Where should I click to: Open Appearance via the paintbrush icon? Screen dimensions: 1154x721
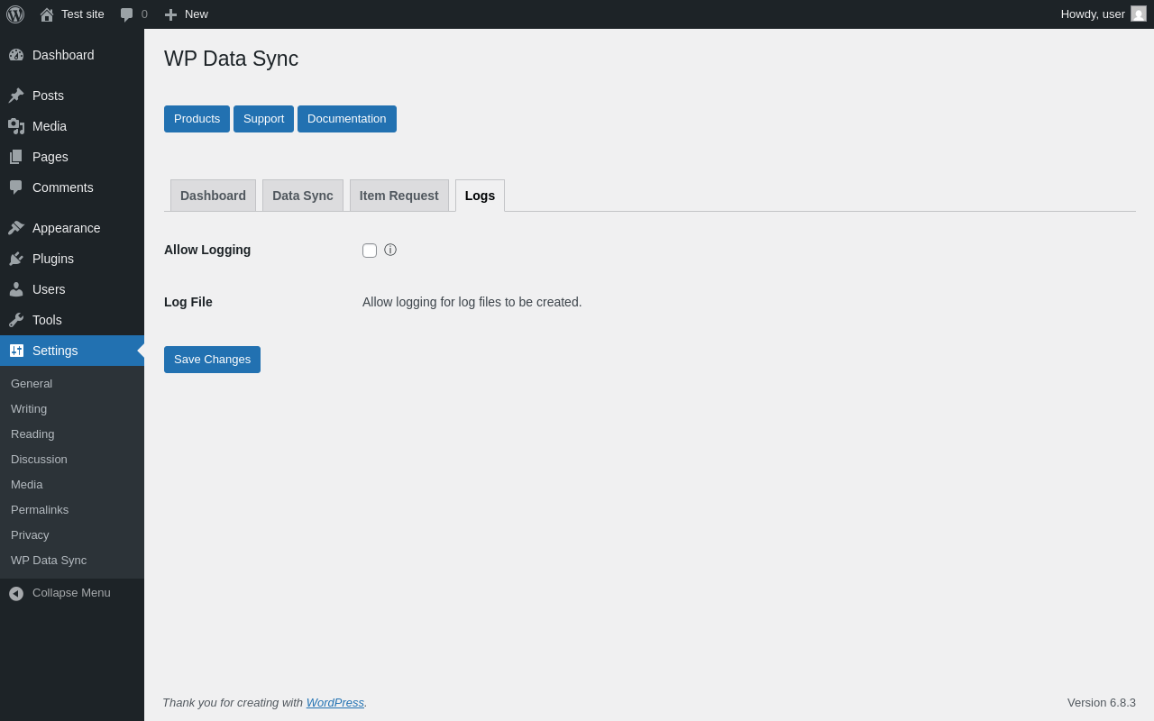click(16, 228)
